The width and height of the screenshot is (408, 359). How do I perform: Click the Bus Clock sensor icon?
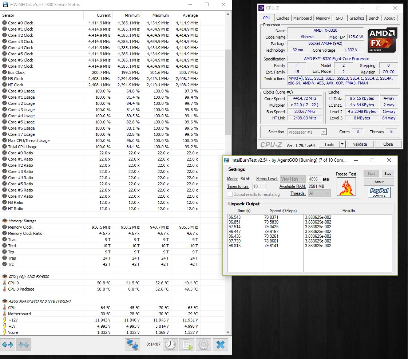click(4, 72)
